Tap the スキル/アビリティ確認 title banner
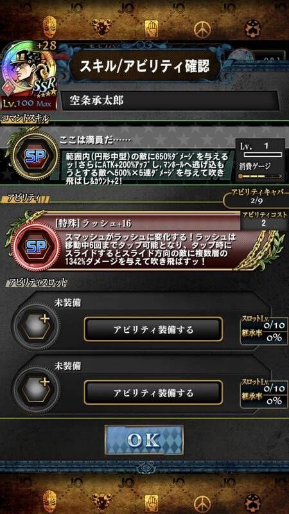This screenshot has height=514, width=289. [x=145, y=66]
